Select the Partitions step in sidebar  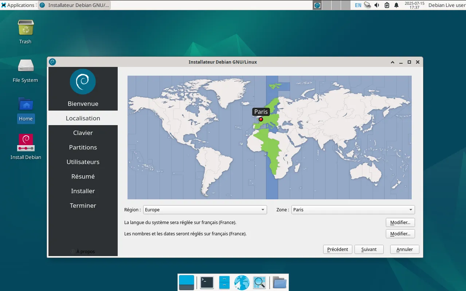[83, 147]
